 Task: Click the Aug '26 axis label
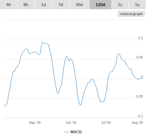(137, 122)
